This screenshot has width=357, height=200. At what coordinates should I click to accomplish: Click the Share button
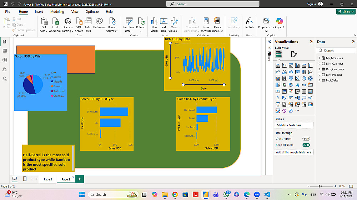point(346,12)
